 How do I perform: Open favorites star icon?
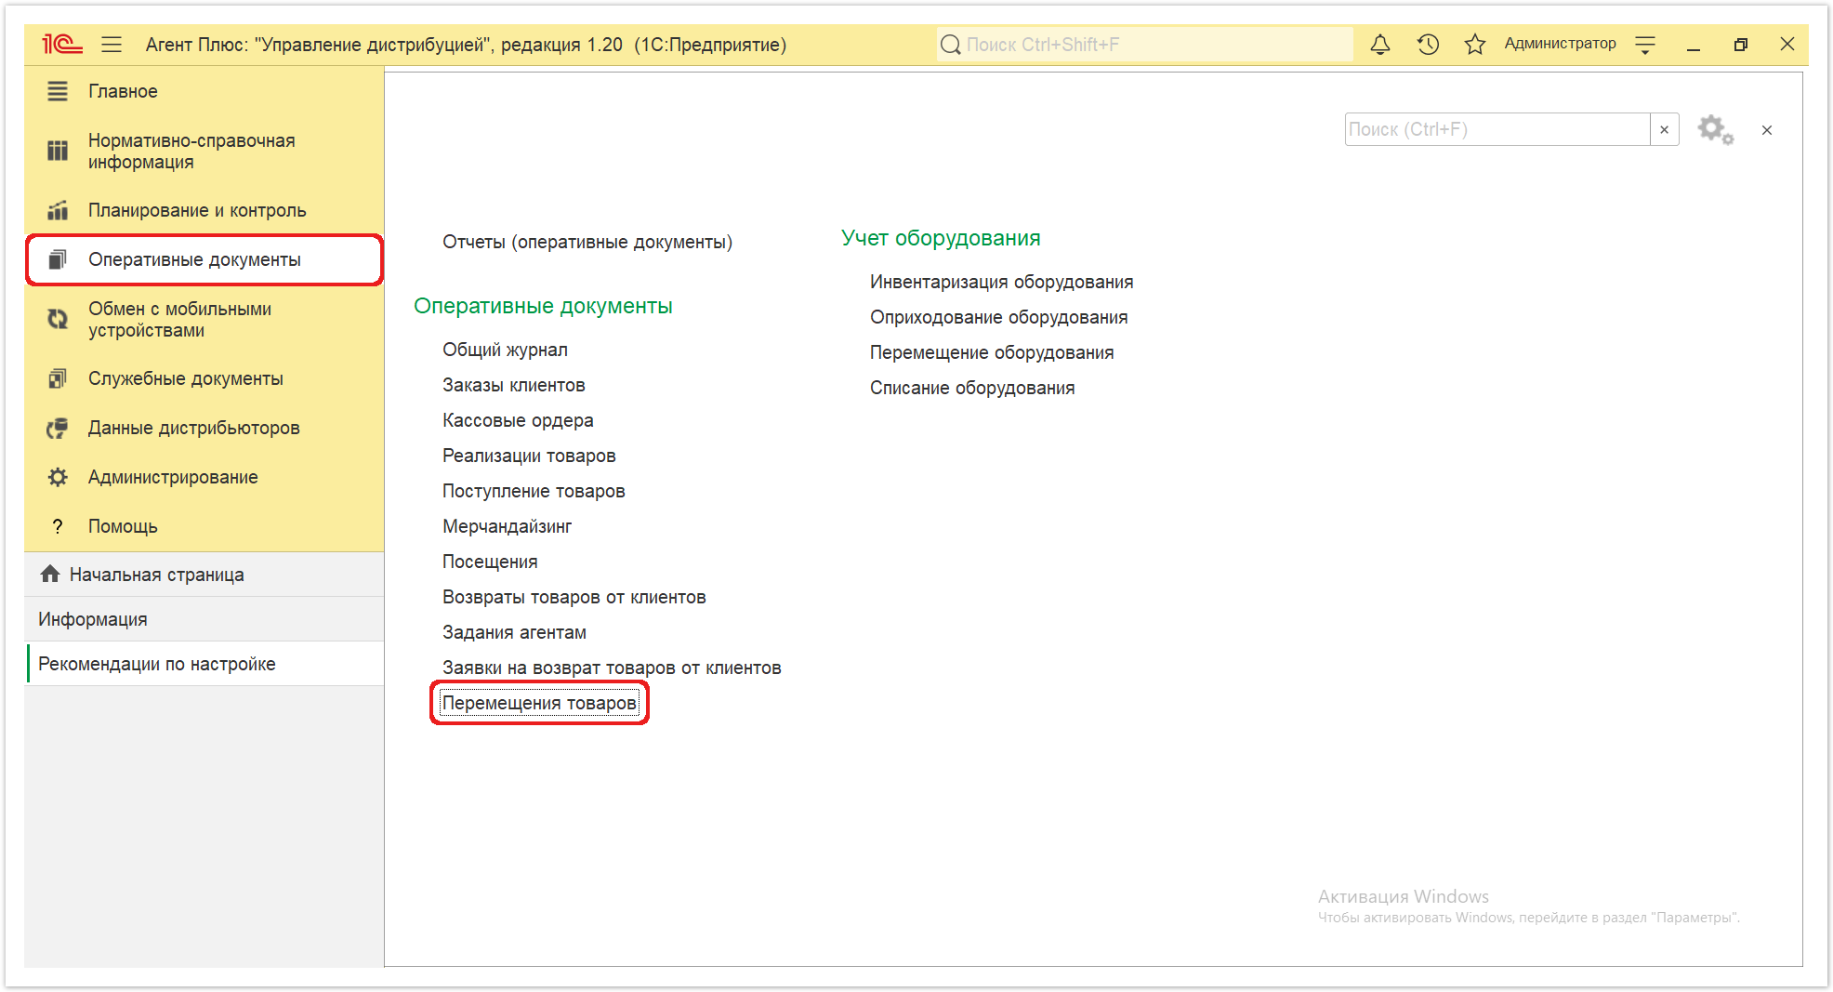(1475, 44)
